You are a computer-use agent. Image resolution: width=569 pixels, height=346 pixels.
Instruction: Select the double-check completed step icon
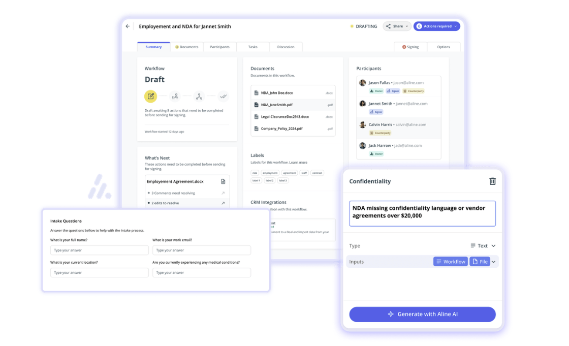pos(223,96)
